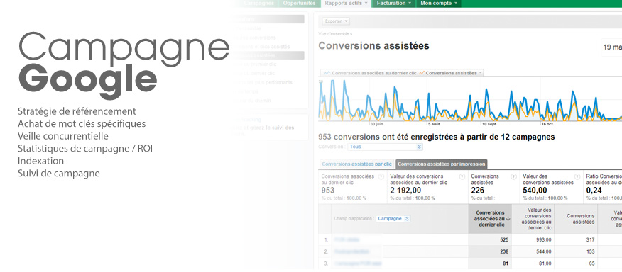The image size is (622, 272).
Task: Open blurred campaign link in row 1
Action: (x=347, y=239)
